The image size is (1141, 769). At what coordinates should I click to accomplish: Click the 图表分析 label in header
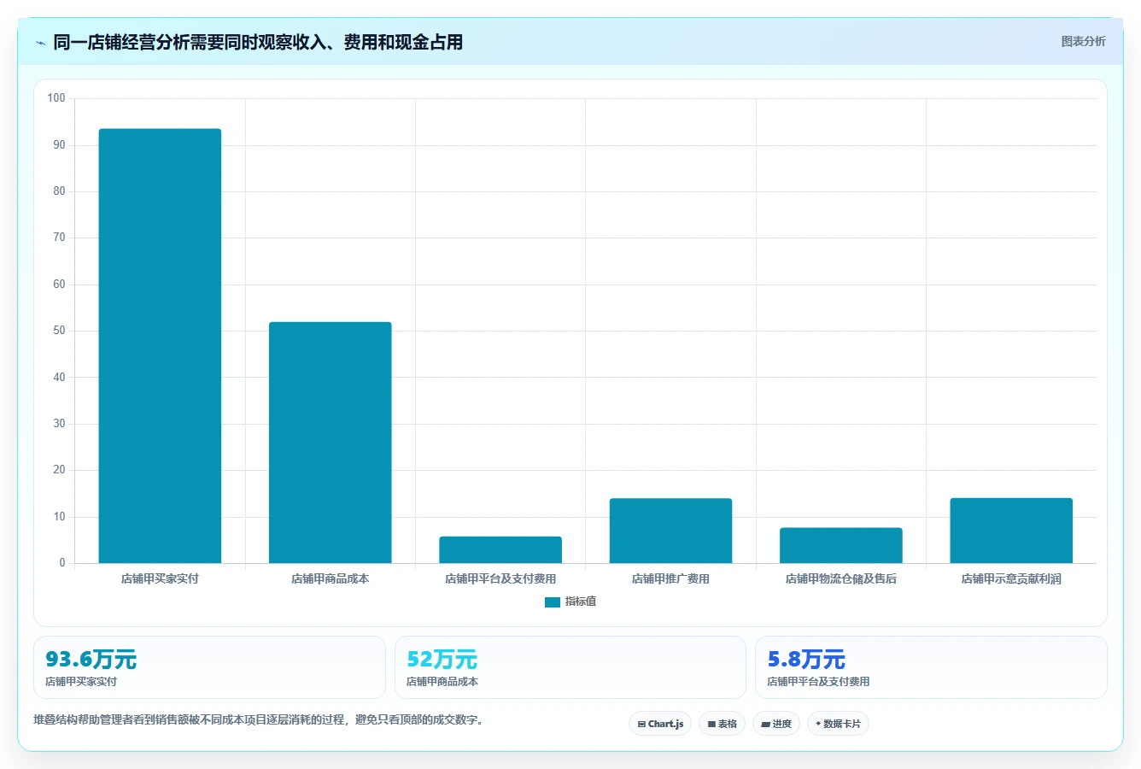pyautogui.click(x=1083, y=41)
